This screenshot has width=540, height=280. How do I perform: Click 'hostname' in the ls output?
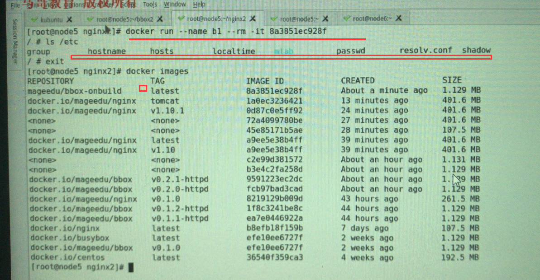(107, 51)
